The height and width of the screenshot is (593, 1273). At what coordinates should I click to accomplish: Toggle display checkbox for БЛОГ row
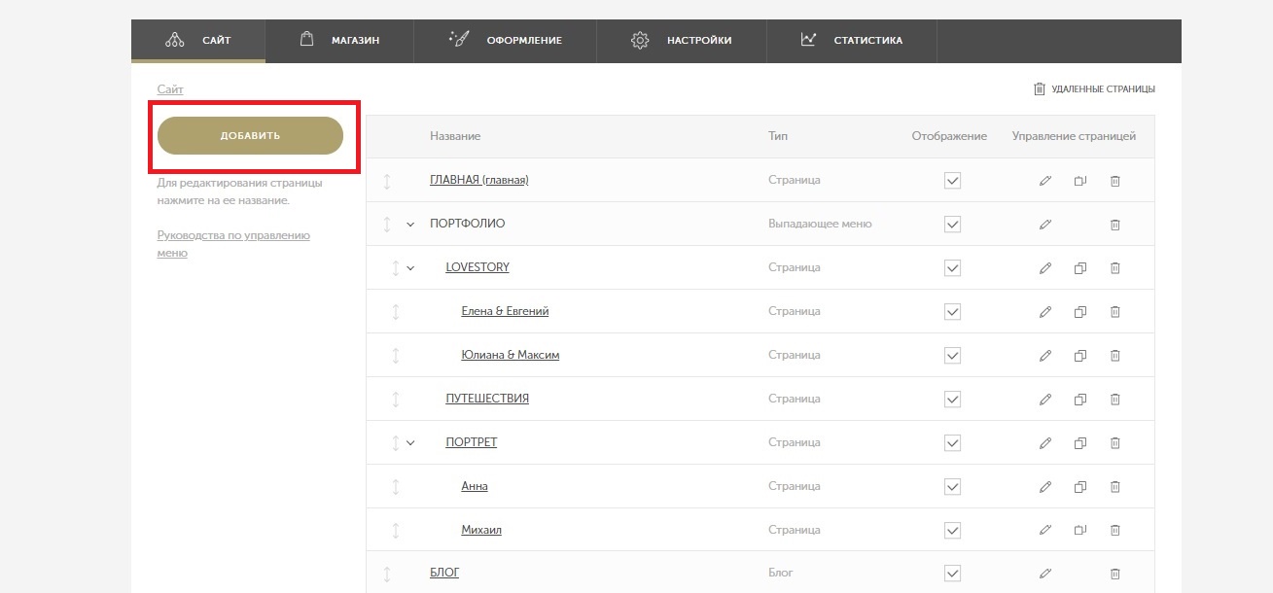(952, 574)
